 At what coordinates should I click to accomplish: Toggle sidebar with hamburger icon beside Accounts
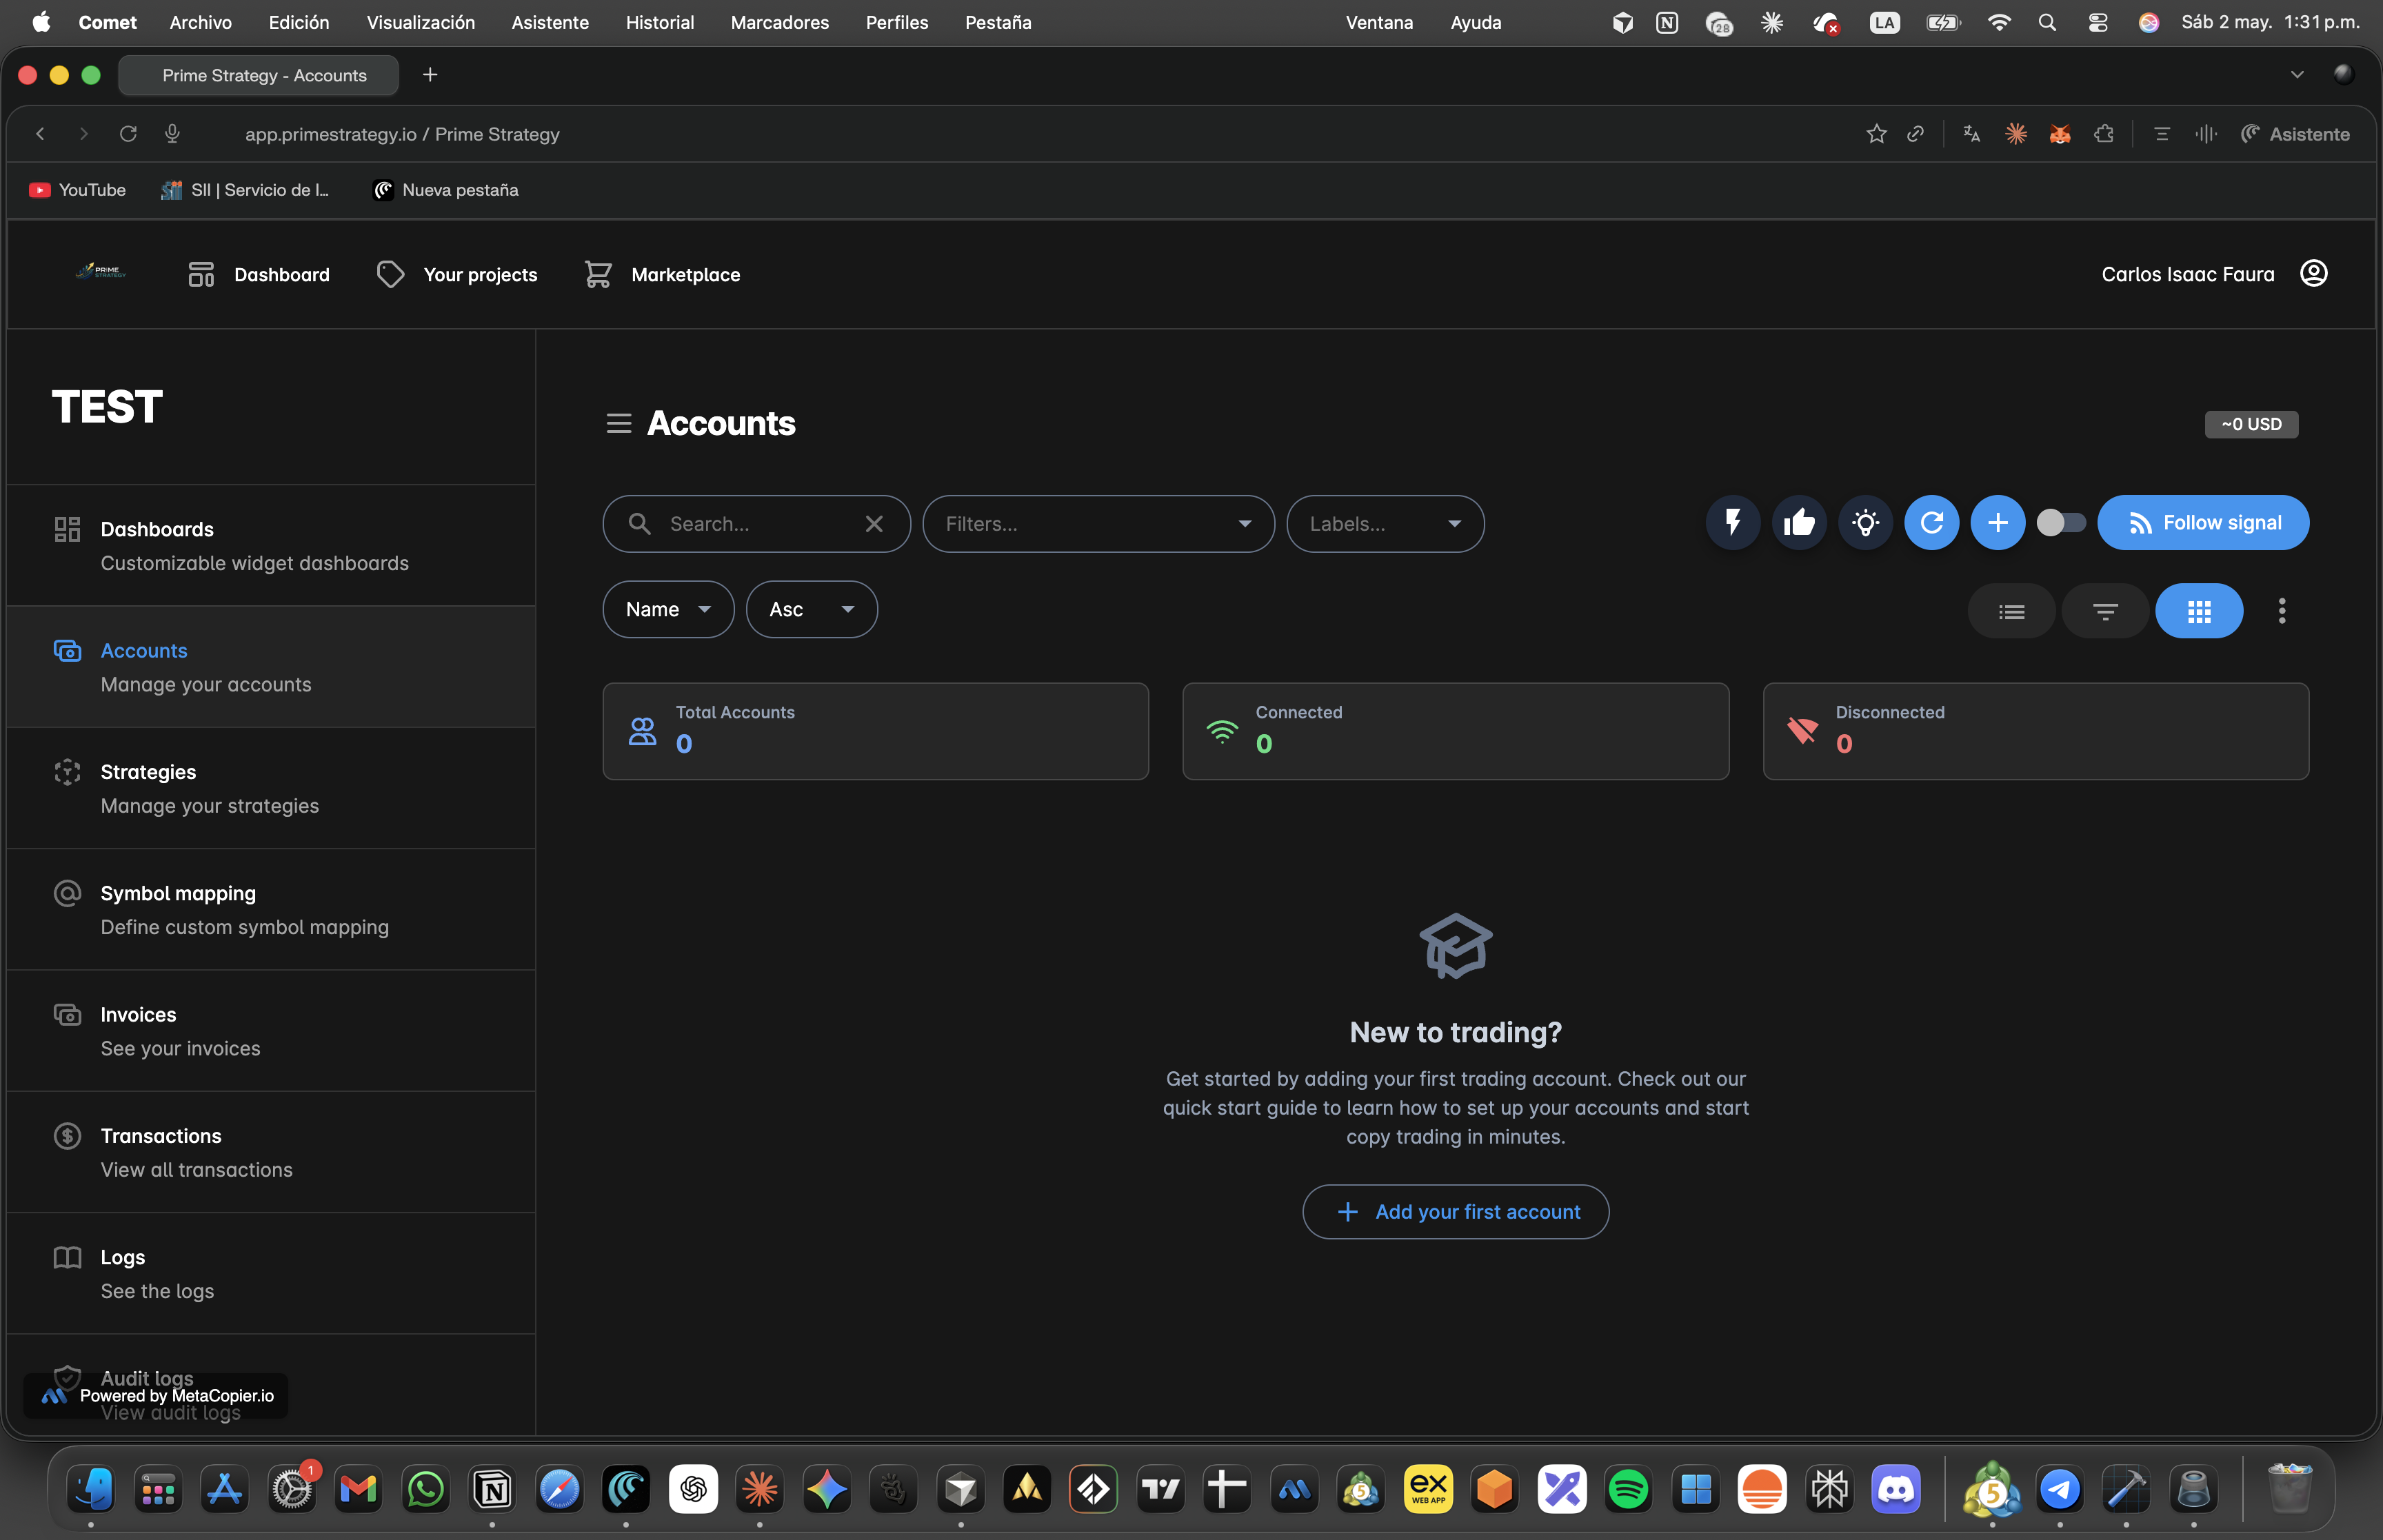(x=619, y=424)
